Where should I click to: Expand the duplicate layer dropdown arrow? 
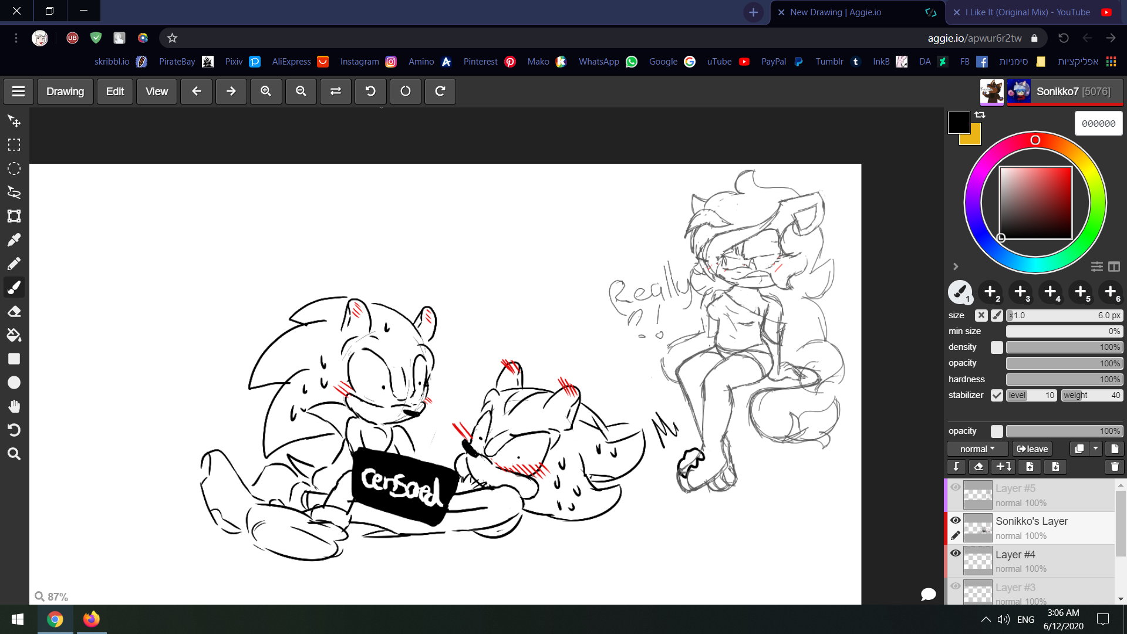[x=1096, y=449]
